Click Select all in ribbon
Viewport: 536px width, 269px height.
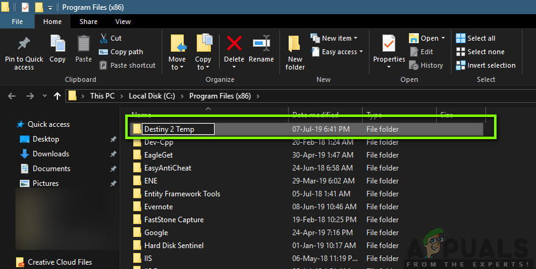coord(476,38)
